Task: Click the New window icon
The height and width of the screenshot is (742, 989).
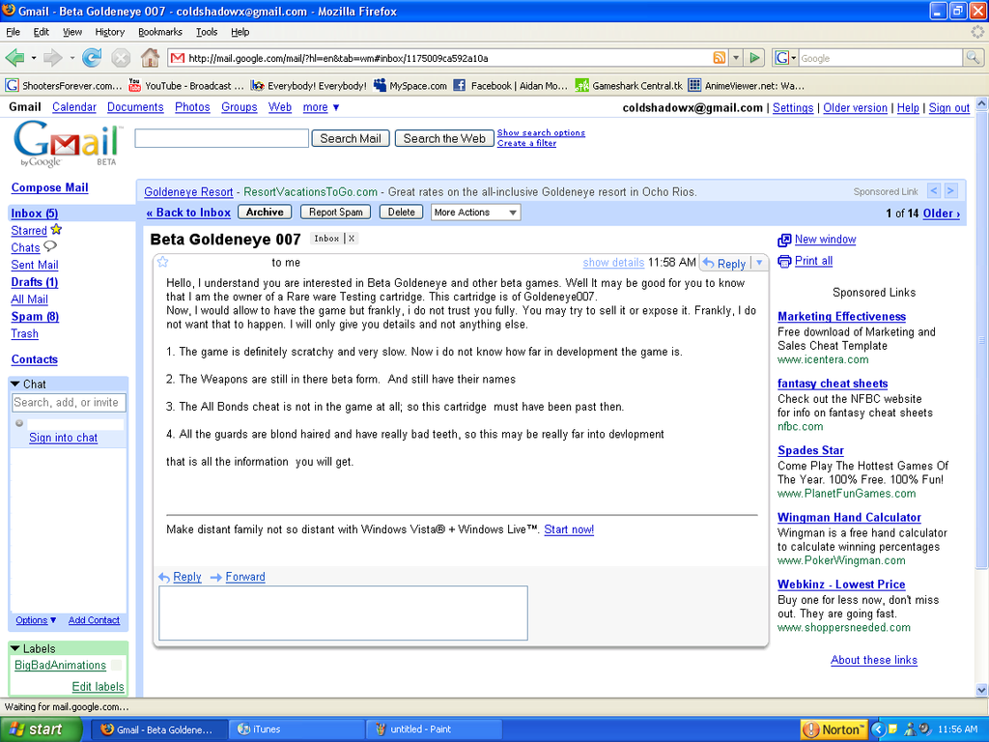Action: coord(784,240)
